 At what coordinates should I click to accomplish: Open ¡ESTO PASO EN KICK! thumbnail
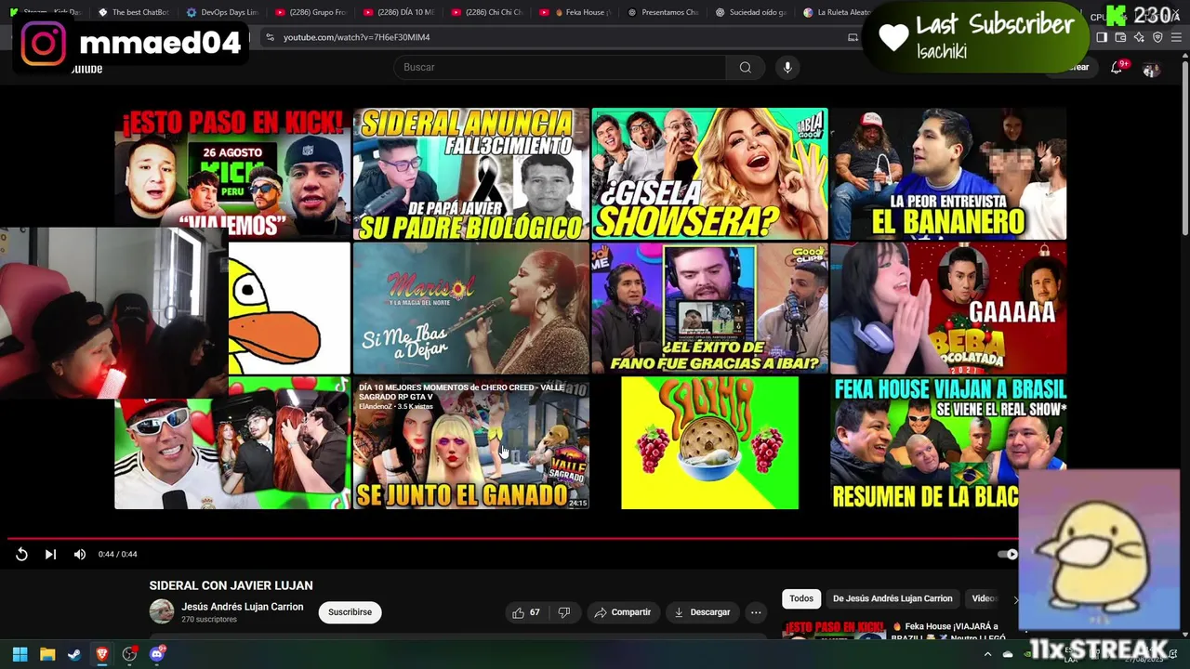[232, 174]
